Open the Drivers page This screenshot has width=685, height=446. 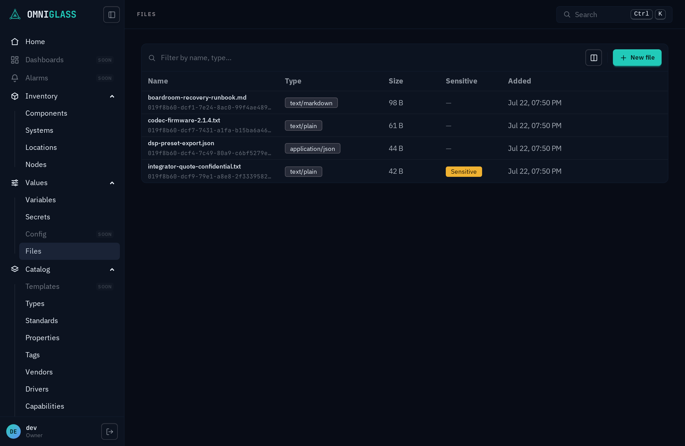[69, 389]
